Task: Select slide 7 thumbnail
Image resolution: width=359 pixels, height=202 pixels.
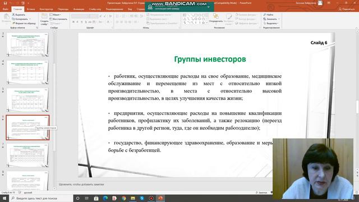Action: pyautogui.click(x=27, y=155)
